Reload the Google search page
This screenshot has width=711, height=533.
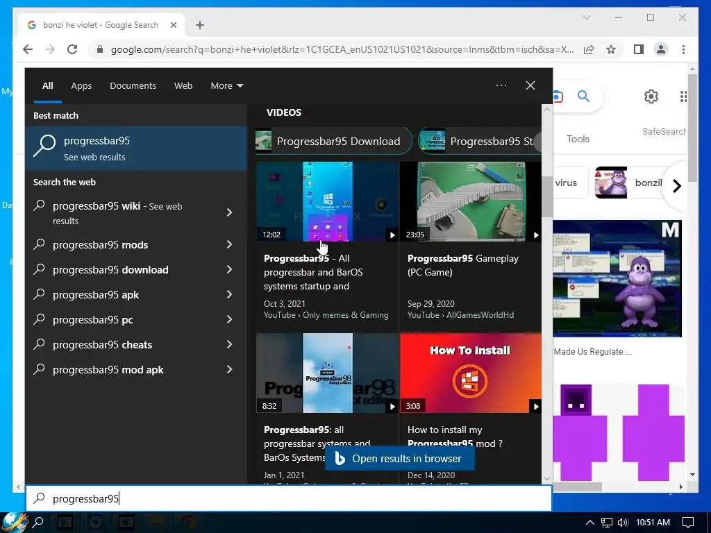pos(72,49)
